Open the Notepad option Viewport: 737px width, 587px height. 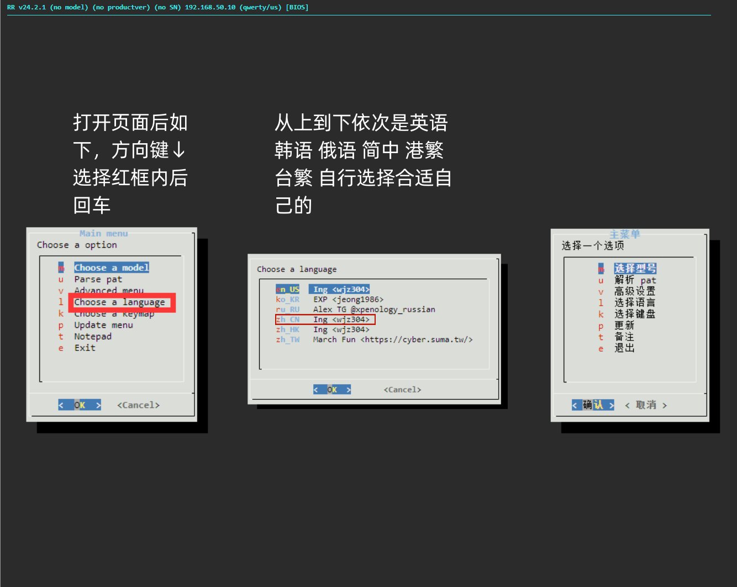[x=92, y=336]
